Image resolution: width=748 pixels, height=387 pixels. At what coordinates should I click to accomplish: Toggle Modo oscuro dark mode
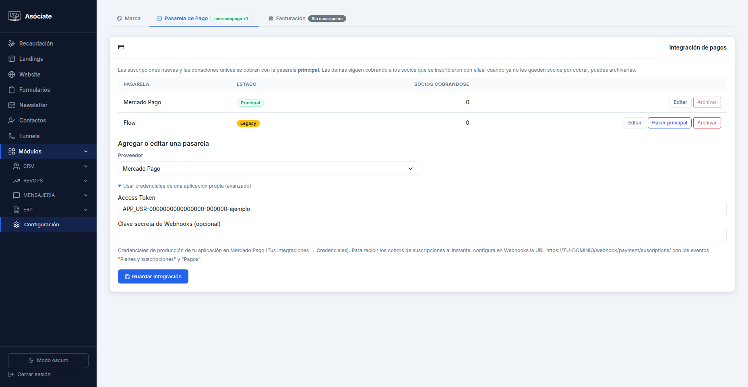pyautogui.click(x=48, y=360)
